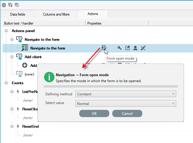Click the pointer icon beside Add client
Screen dimensions: 193x143
coord(19,57)
